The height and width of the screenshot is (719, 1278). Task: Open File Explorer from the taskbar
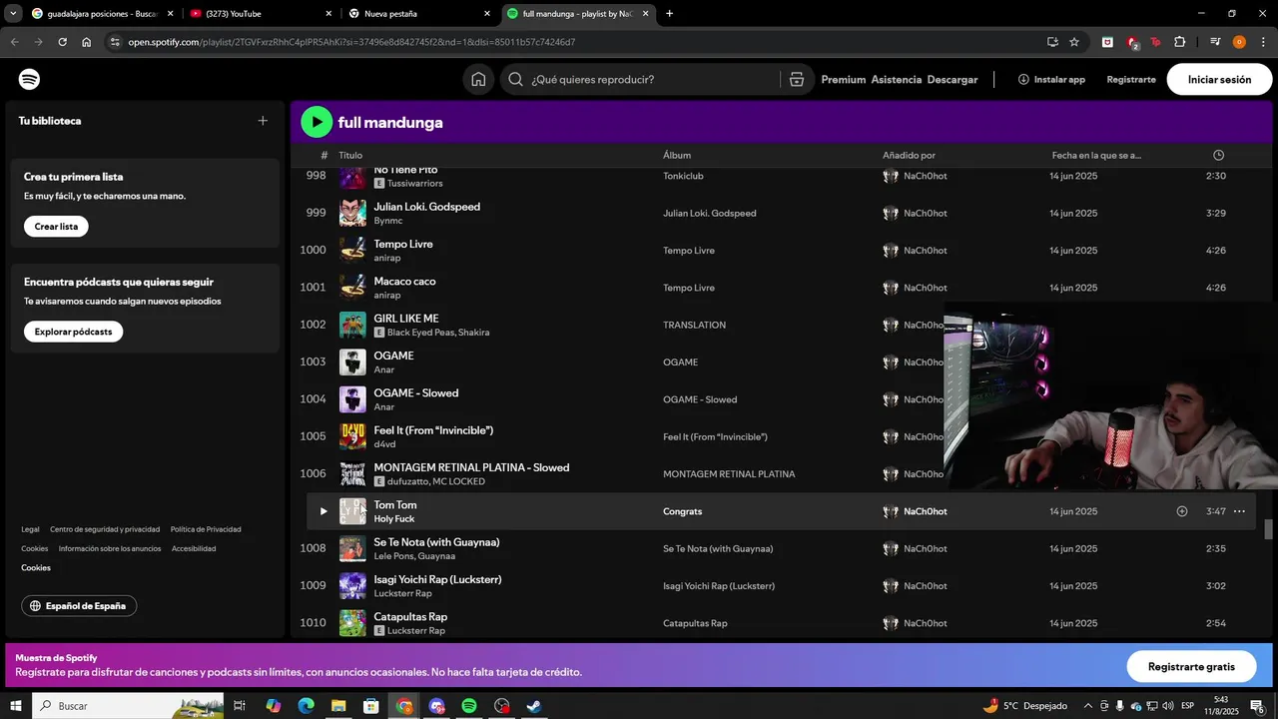338,706
